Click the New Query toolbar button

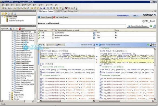pyautogui.click(x=7, y=8)
